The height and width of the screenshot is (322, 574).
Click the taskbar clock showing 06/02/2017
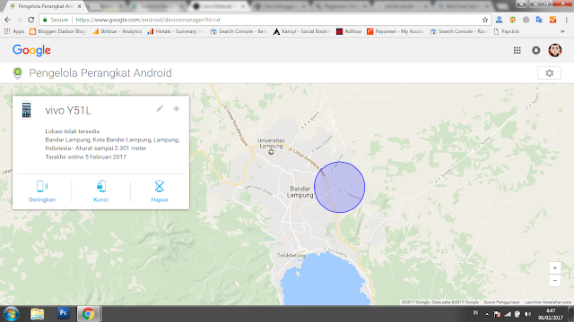[551, 314]
